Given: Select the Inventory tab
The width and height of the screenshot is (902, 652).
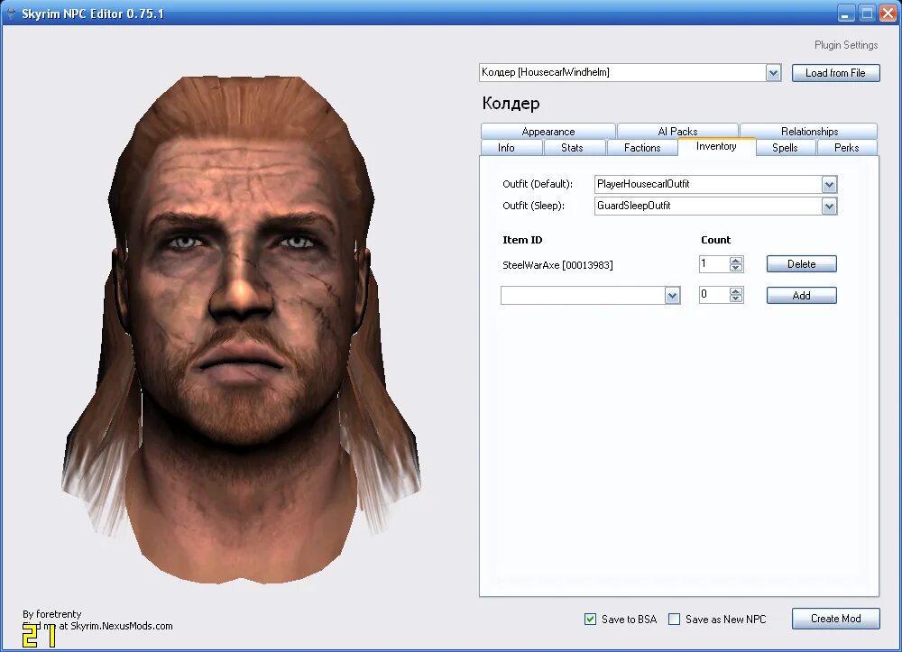Looking at the screenshot, I should [716, 147].
